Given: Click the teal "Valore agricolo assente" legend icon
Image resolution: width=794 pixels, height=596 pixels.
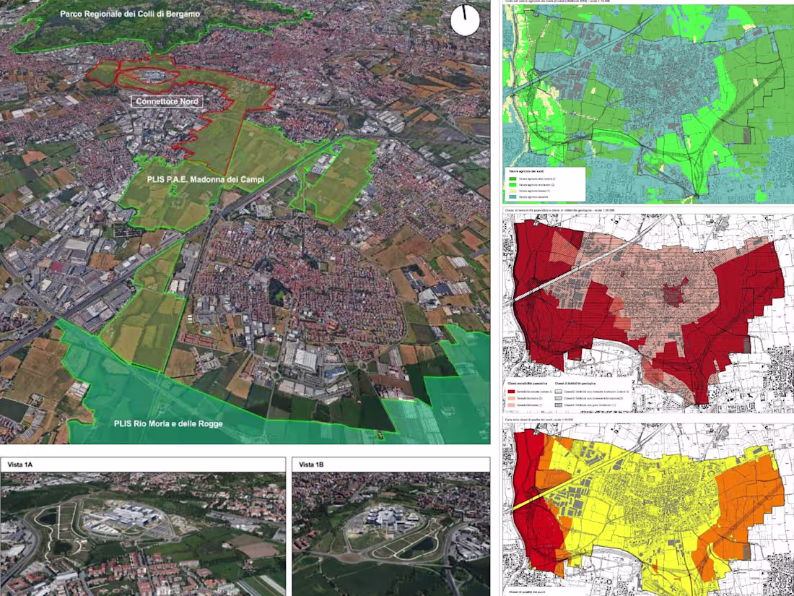Looking at the screenshot, I should [x=512, y=196].
